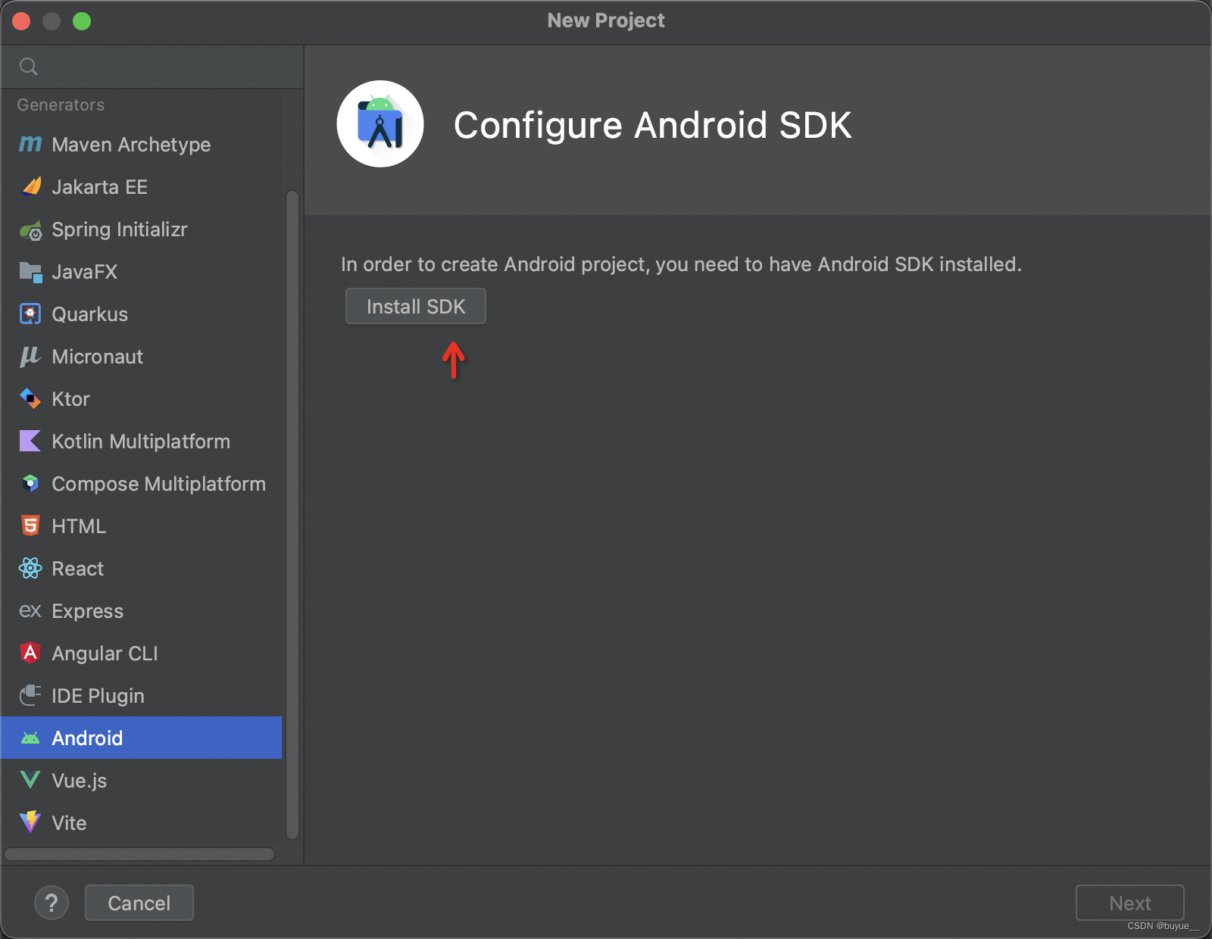1212x939 pixels.
Task: Select the highlighted Android label
Action: point(87,738)
